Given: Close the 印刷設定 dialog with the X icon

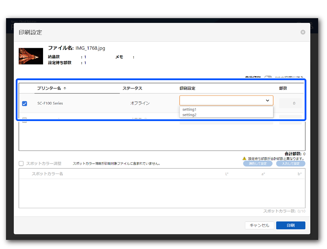Looking at the screenshot, I should pyautogui.click(x=303, y=32).
